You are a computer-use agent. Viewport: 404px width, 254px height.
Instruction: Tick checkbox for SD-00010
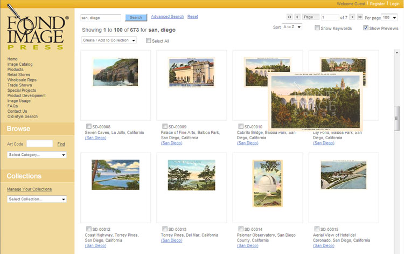241,126
